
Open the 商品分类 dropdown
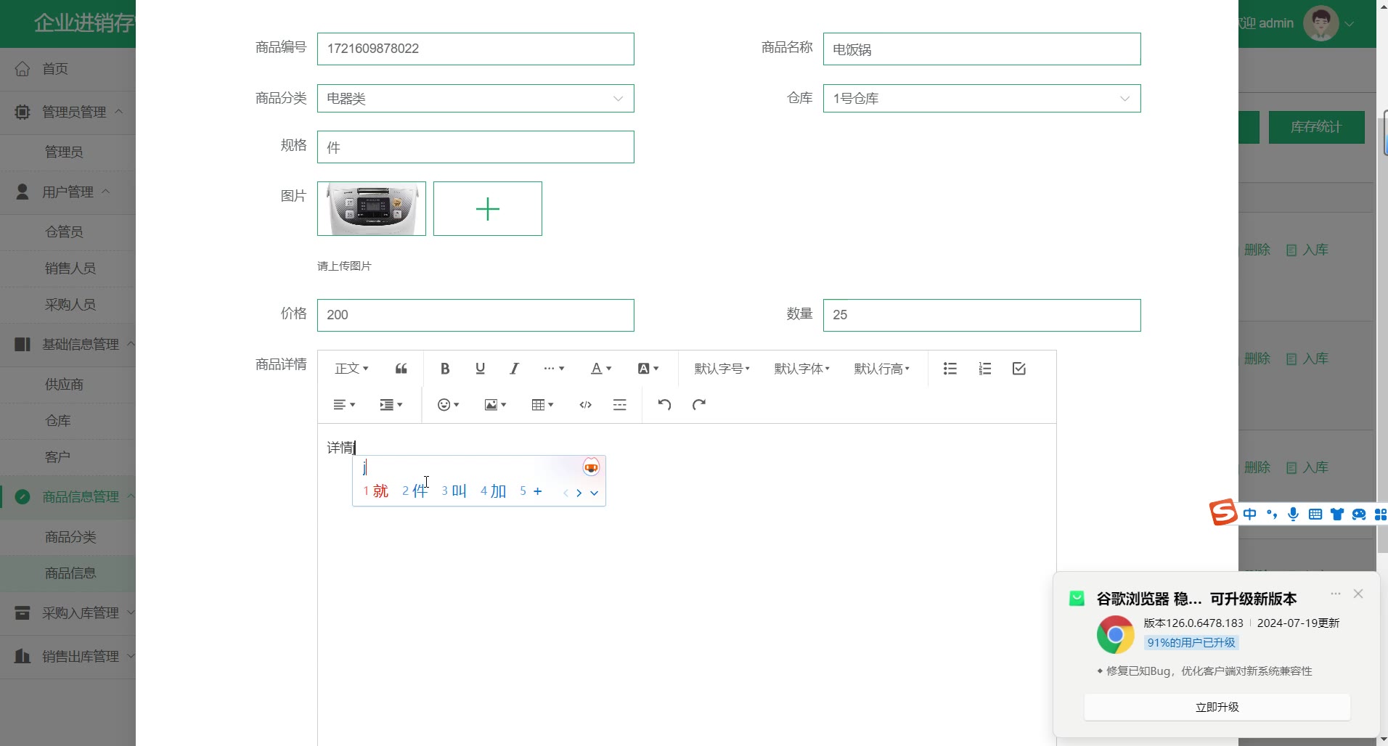475,99
